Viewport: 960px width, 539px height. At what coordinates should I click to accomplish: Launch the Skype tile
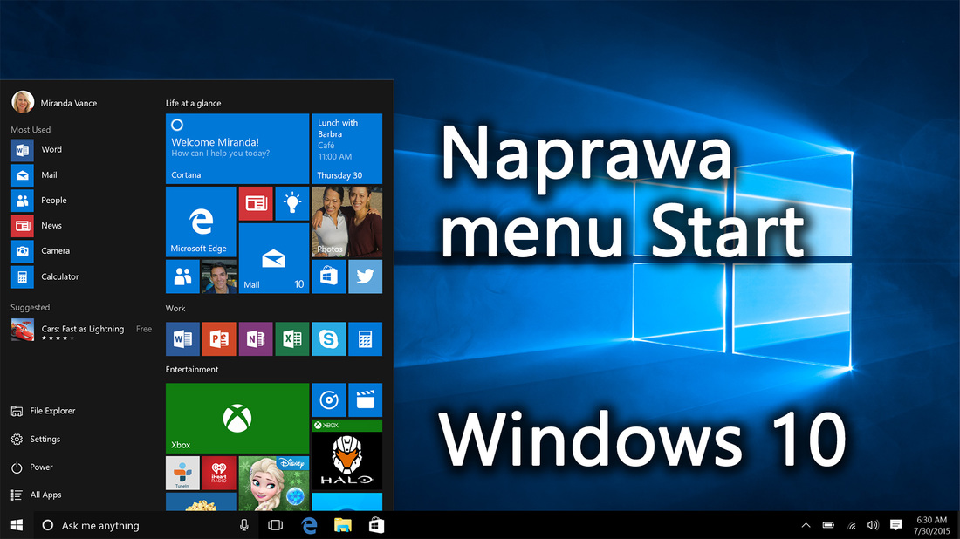coord(329,339)
